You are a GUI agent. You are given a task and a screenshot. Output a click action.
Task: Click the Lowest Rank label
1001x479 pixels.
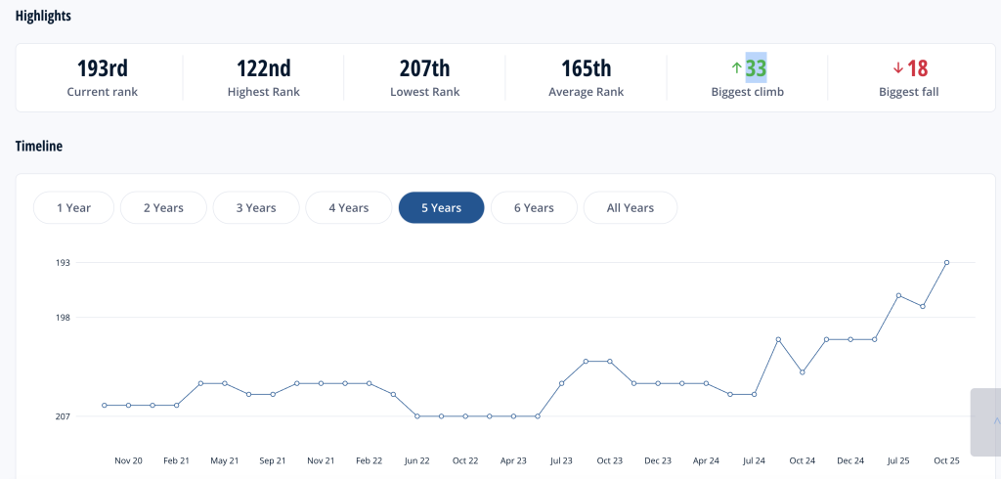(424, 92)
